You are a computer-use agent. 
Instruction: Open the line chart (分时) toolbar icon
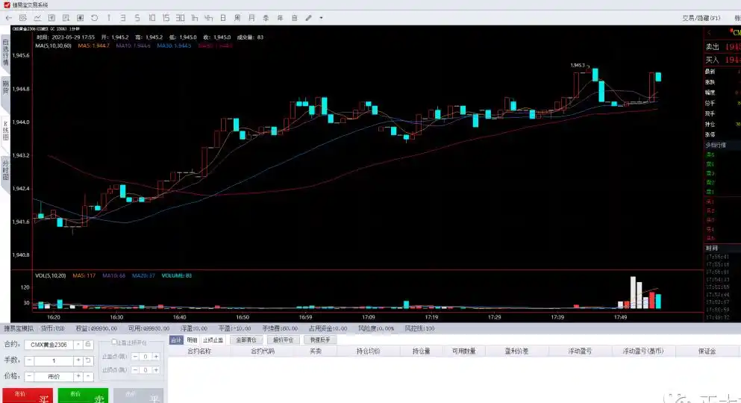[37, 18]
